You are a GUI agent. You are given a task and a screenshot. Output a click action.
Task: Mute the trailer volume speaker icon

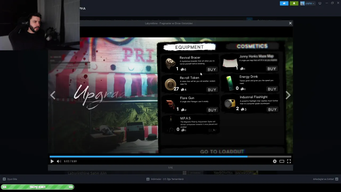point(59,161)
